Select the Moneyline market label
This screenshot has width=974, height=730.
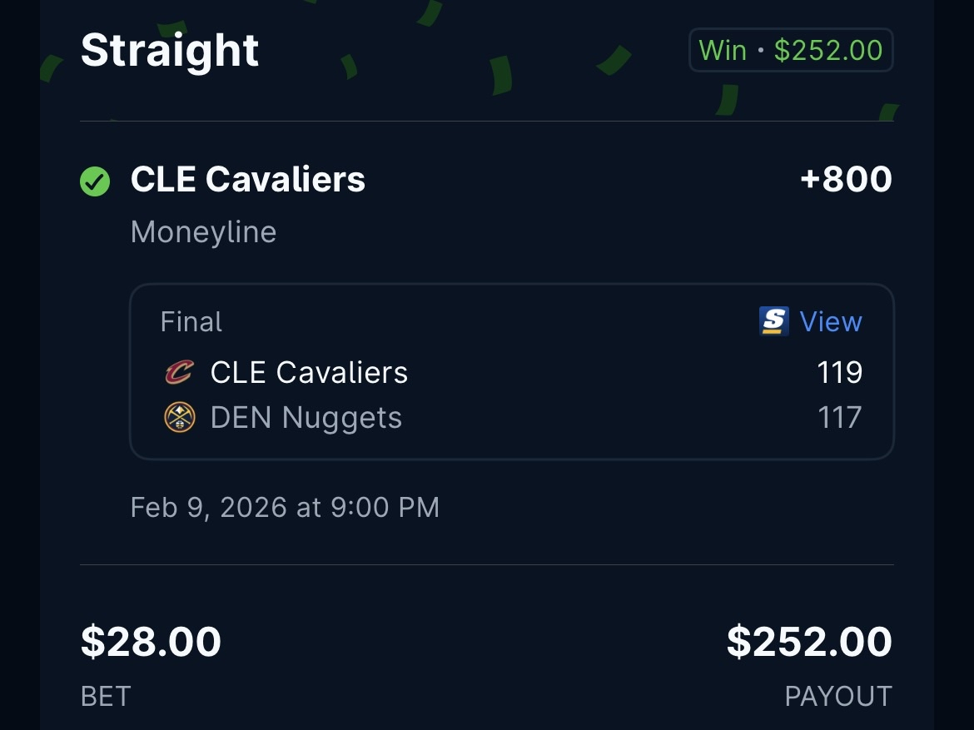(x=203, y=231)
